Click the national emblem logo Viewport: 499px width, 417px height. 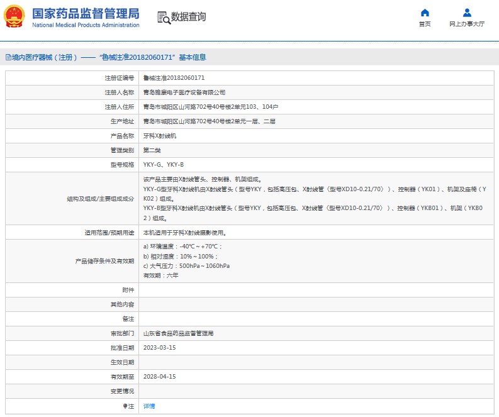tap(14, 16)
